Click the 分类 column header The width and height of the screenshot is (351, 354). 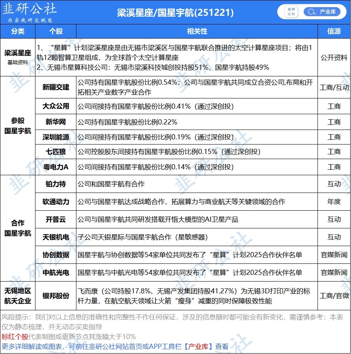[18, 31]
